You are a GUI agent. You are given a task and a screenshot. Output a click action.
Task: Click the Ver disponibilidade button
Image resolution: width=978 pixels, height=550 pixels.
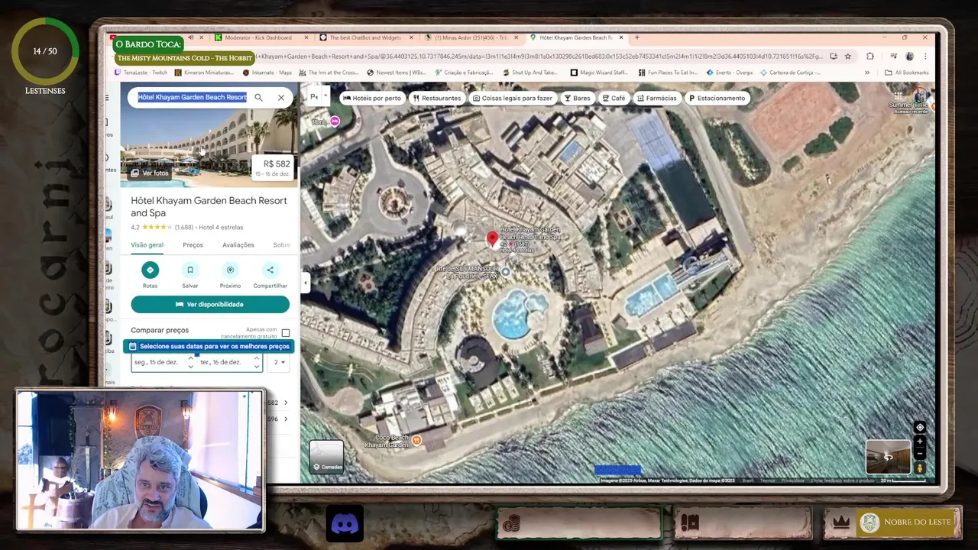pyautogui.click(x=210, y=304)
